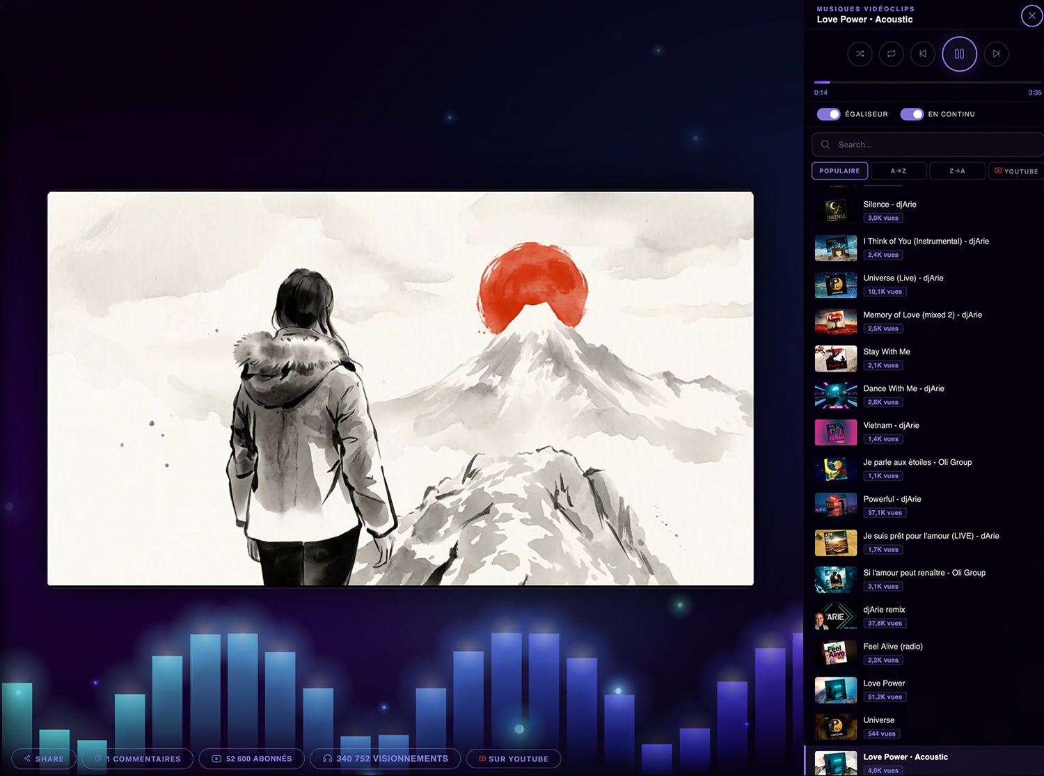Click 'Love Power • Acoustic' header title

(x=865, y=19)
